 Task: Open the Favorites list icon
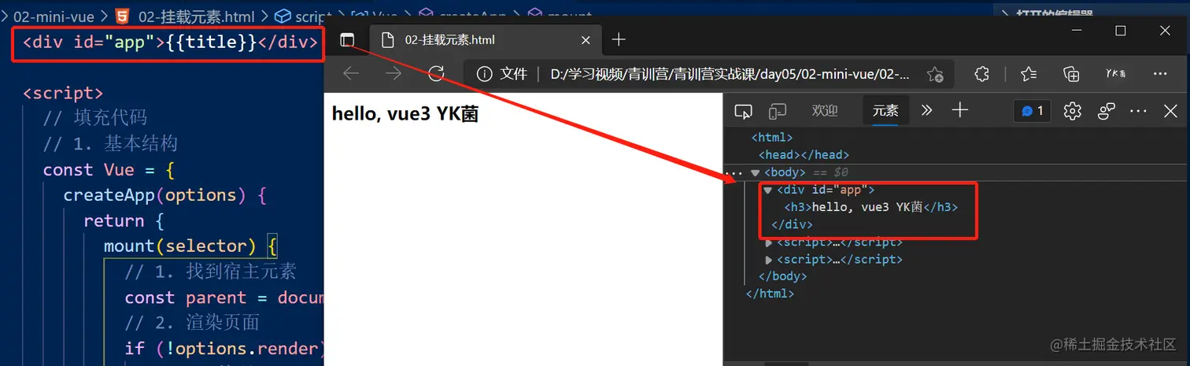pyautogui.click(x=1028, y=74)
